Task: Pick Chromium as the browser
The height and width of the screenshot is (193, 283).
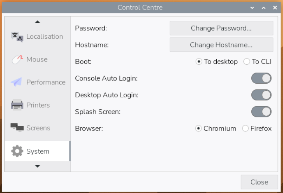Action: point(199,128)
